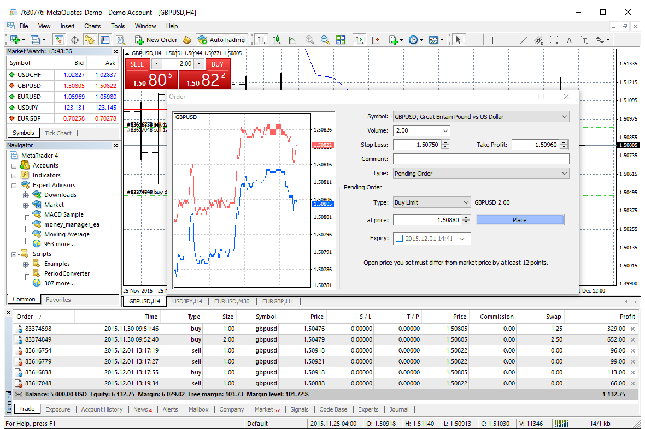This screenshot has width=645, height=429.
Task: Open the Symbol dropdown in Order dialog
Action: click(564, 117)
